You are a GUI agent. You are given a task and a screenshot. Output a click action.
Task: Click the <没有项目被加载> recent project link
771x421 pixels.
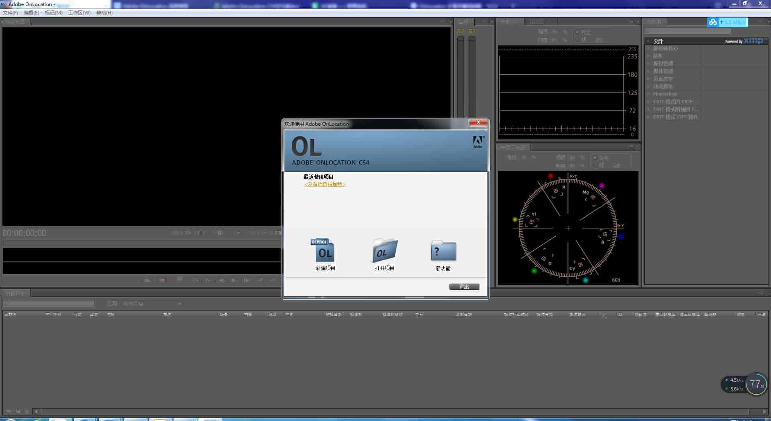point(324,184)
